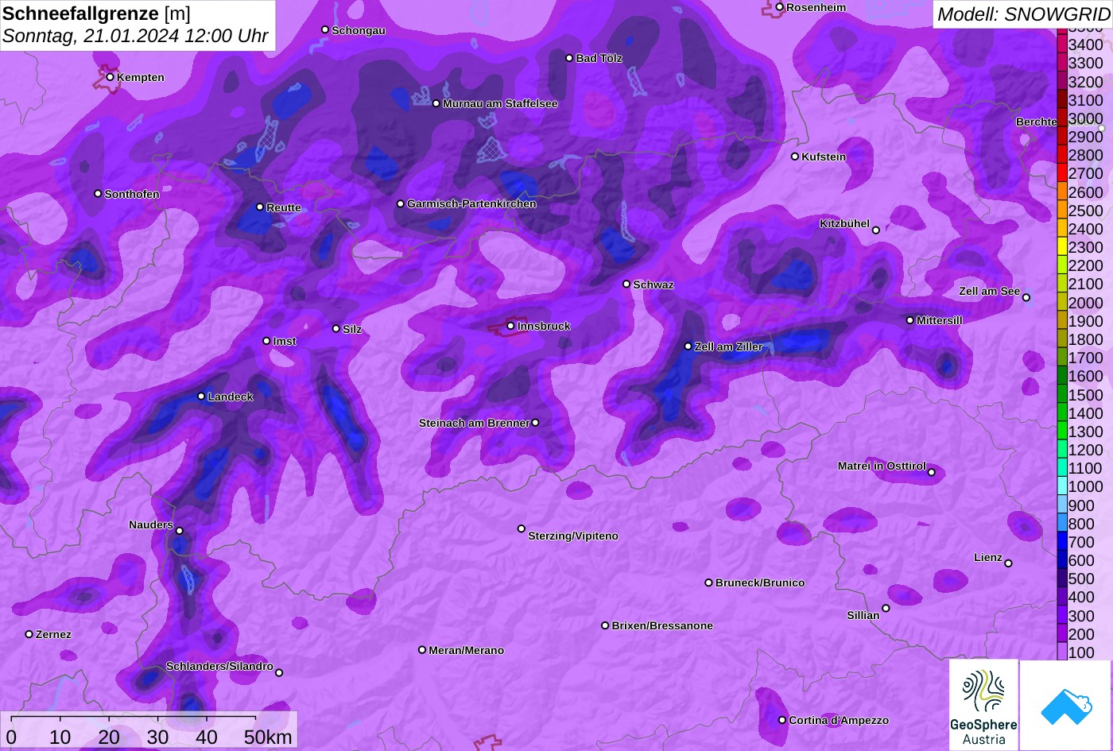Click the 50km scale bar label
The height and width of the screenshot is (751, 1113).
click(x=268, y=737)
